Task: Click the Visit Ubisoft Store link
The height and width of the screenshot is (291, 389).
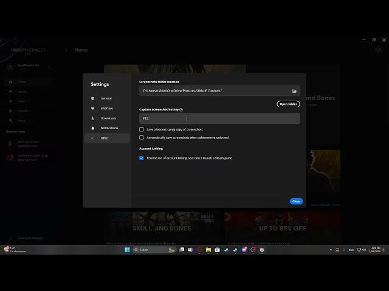Action: coord(325,205)
